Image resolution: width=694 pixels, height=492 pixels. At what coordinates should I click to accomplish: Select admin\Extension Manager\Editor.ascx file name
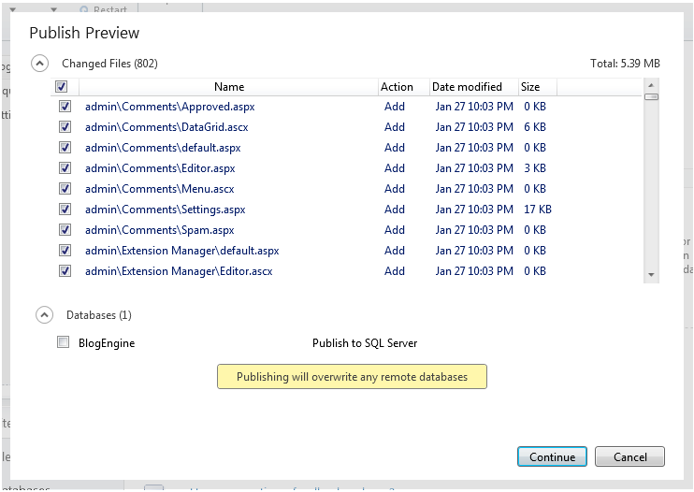tap(179, 271)
